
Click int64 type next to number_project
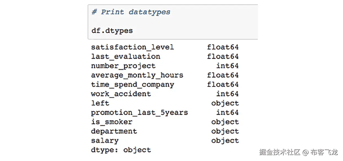(x=227, y=66)
